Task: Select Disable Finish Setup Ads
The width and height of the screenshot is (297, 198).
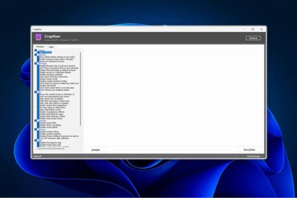Action: tap(50, 145)
